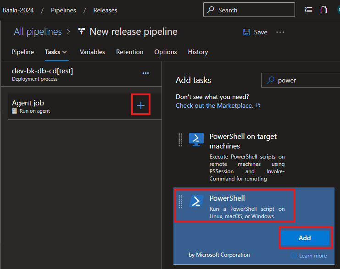The image size is (340, 269).
Task: Switch to the Pipeline tab
Action: coord(22,52)
